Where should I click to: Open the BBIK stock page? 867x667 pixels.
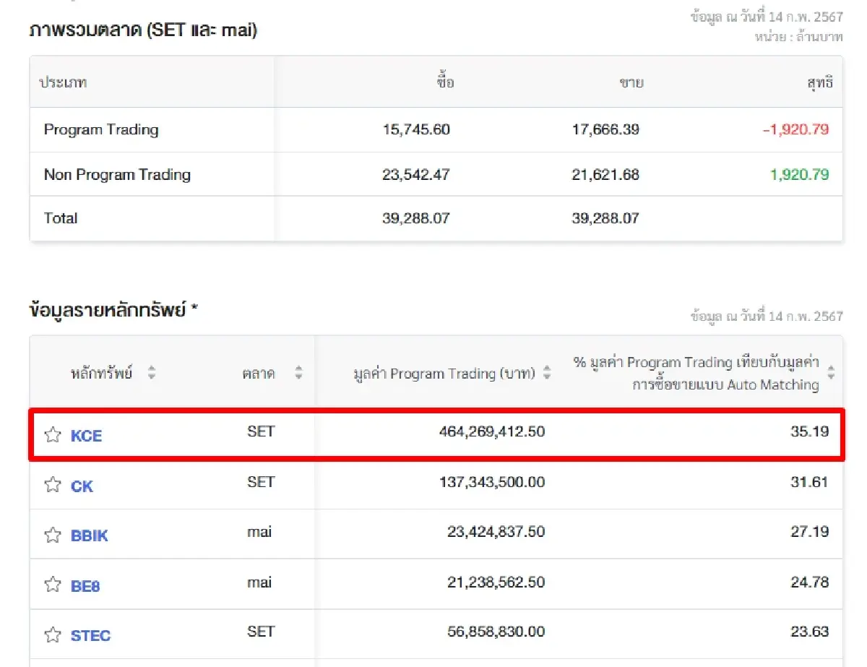tap(89, 536)
